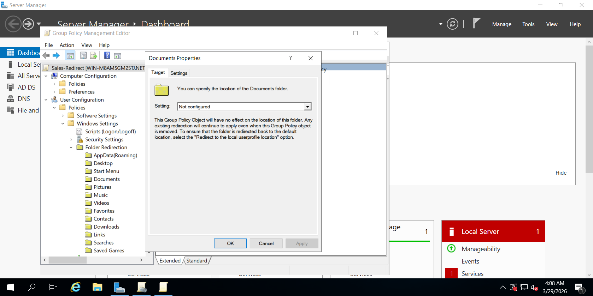The image size is (593, 296).
Task: Click the Server Manager refresh icon
Action: click(x=452, y=24)
